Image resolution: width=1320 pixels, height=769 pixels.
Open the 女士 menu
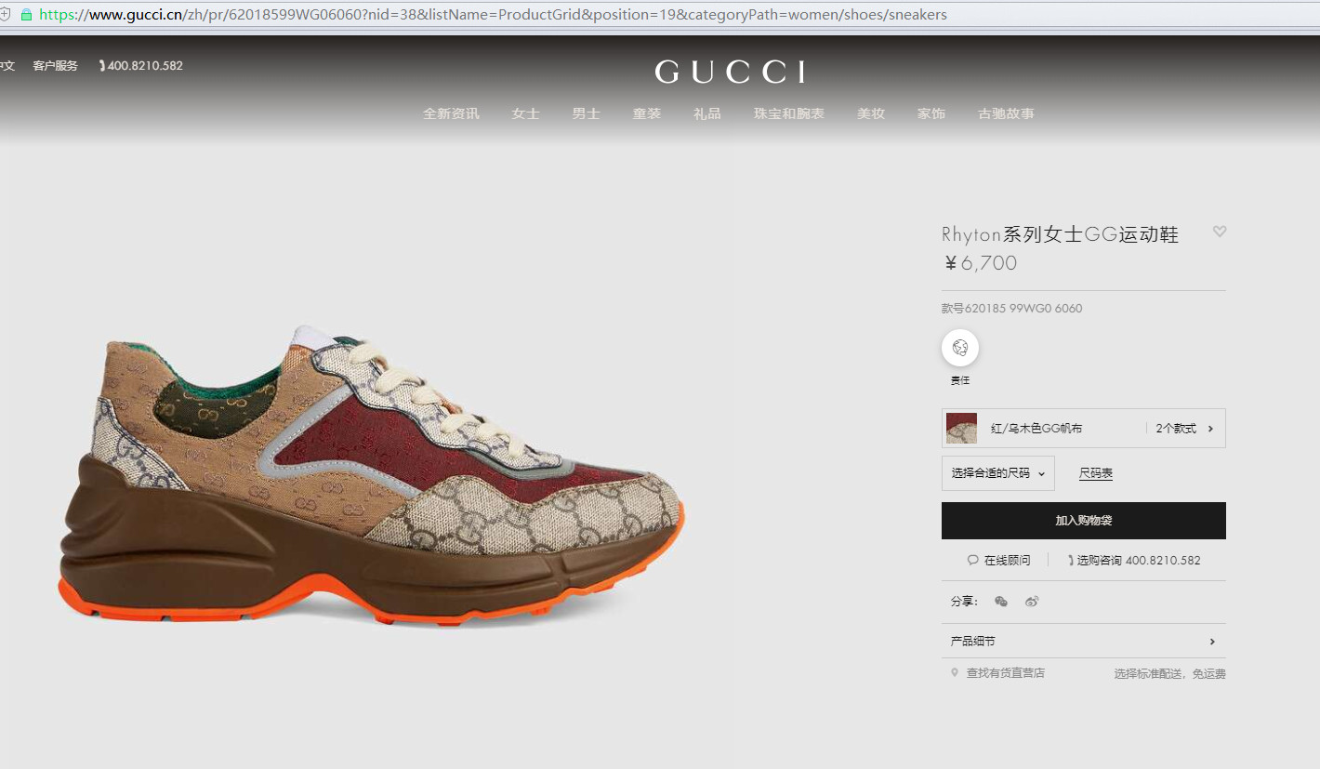tap(525, 113)
